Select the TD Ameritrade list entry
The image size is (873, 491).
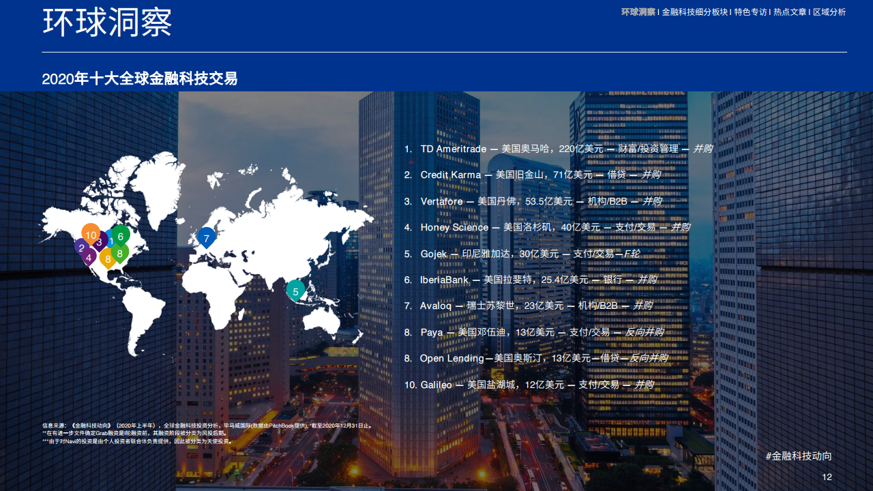pos(558,149)
